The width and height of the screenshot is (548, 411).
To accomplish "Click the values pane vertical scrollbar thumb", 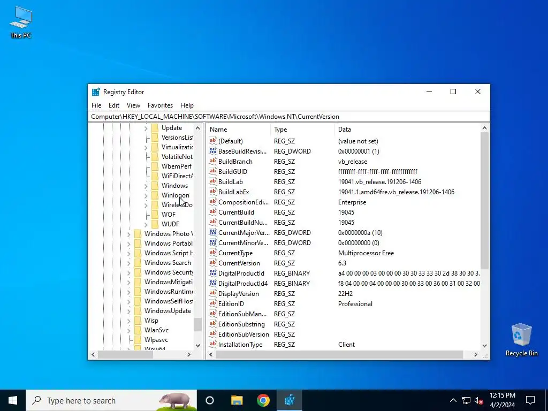I will click(x=484, y=201).
